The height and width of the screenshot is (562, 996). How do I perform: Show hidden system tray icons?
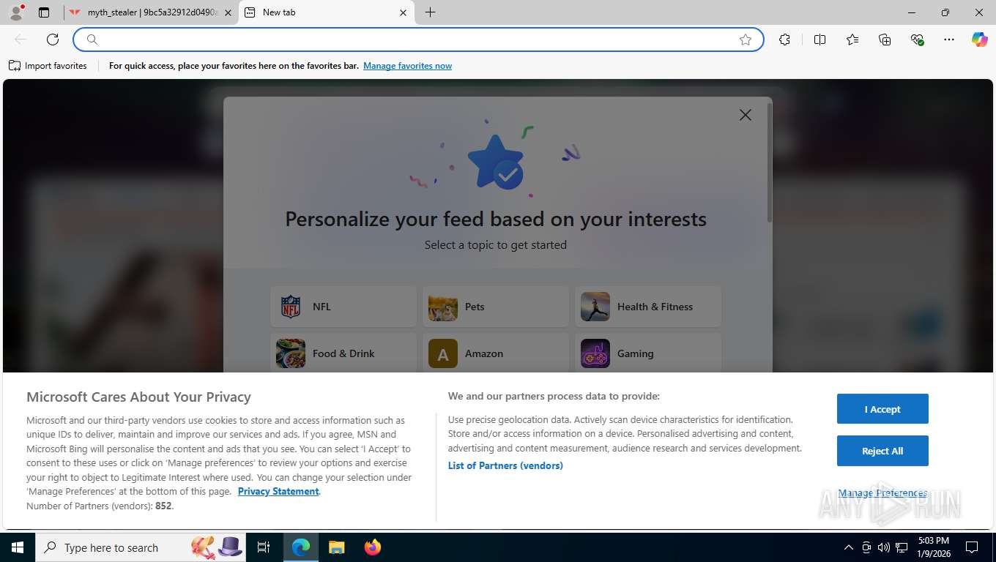pyautogui.click(x=849, y=547)
